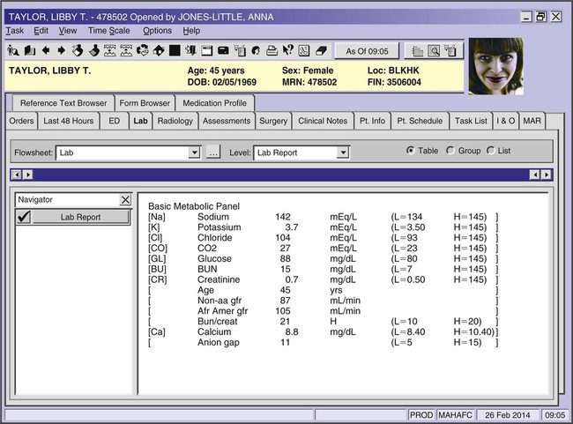Click the forward arrow toolbar icon
573x424 pixels.
coord(61,50)
